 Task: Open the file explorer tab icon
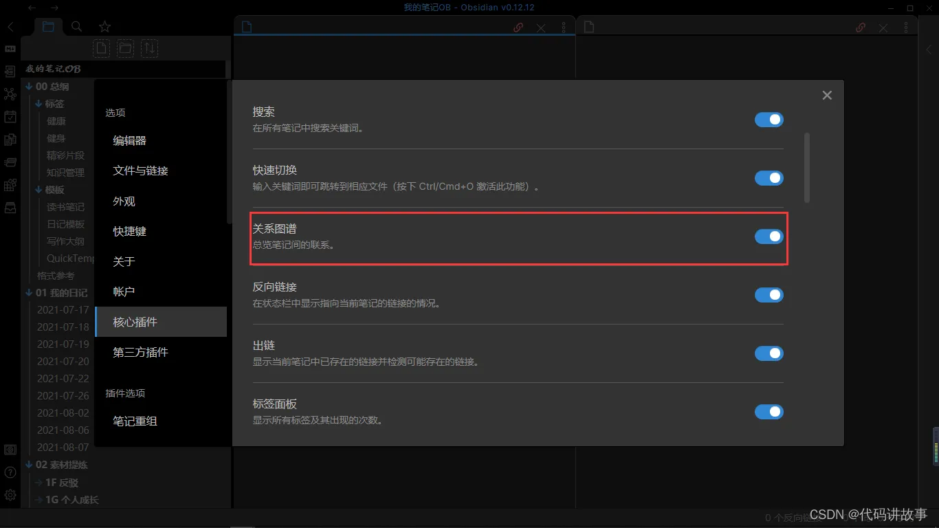48,27
